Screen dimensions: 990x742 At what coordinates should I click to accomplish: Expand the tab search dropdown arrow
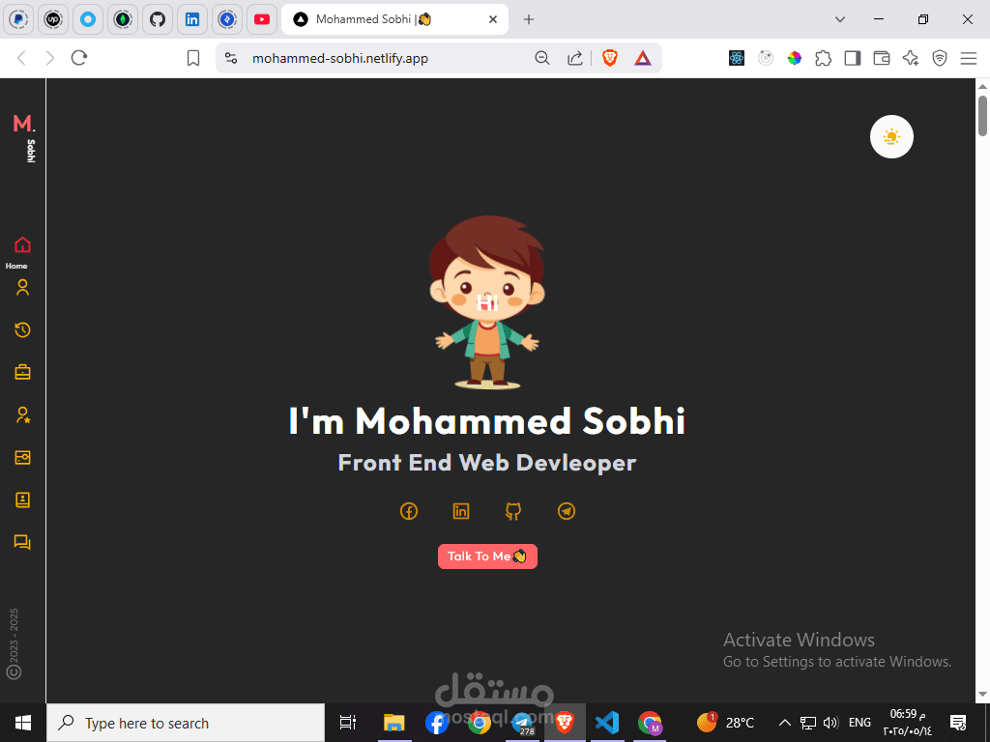[840, 19]
